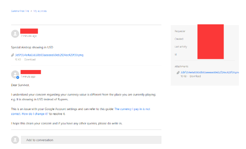Click the "1 minute ago" timestamp
The height and width of the screenshot is (149, 246).
[28, 76]
